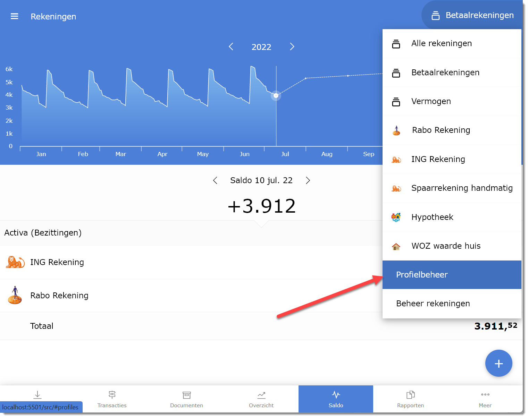Click the ING lion logo in account list
528x418 pixels.
tap(15, 262)
